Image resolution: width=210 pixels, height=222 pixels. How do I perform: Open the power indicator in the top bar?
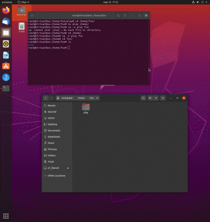tap(203, 2)
